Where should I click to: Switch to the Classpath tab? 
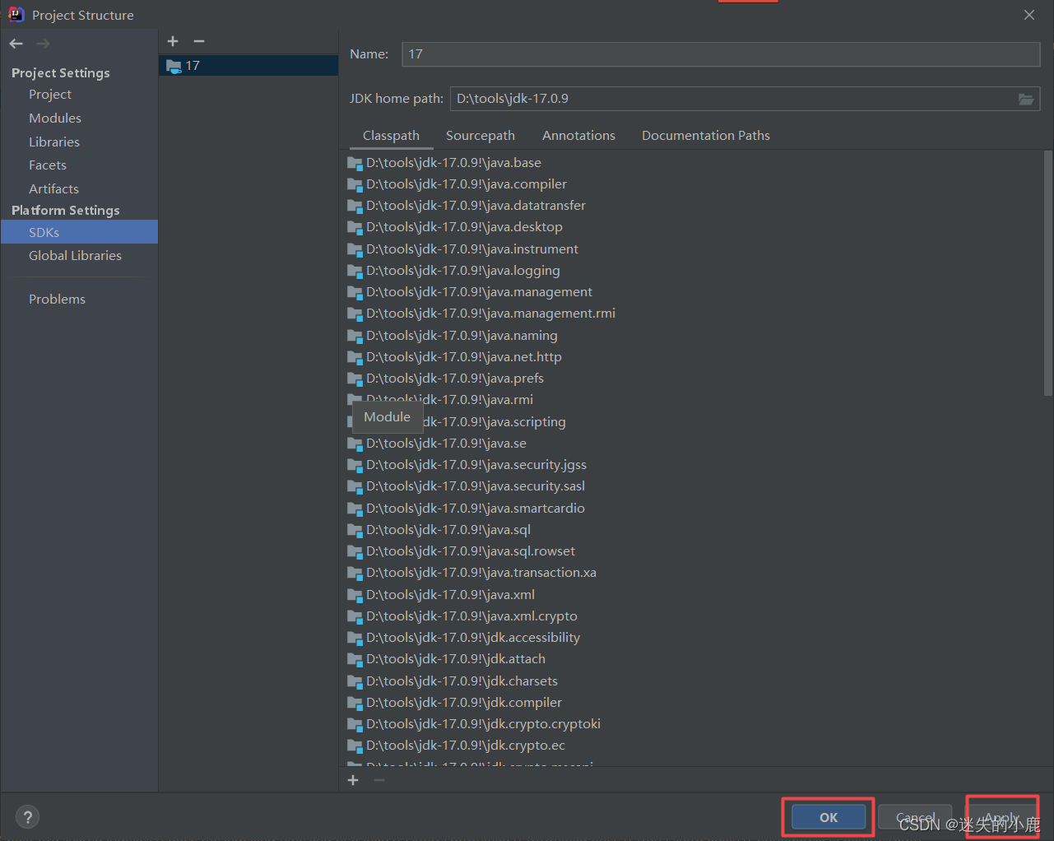point(391,136)
